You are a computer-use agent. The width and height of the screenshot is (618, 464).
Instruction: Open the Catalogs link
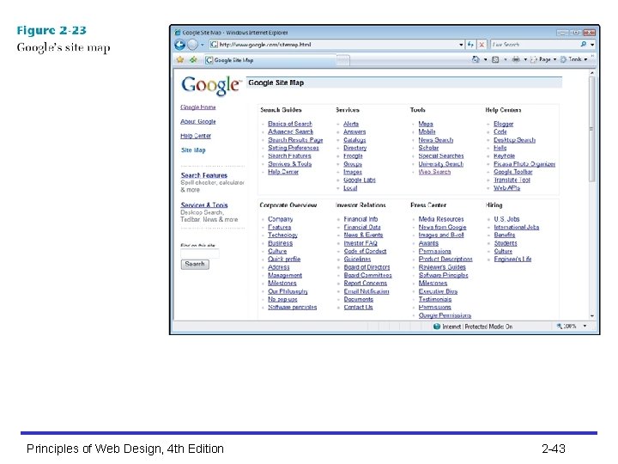pyautogui.click(x=354, y=140)
